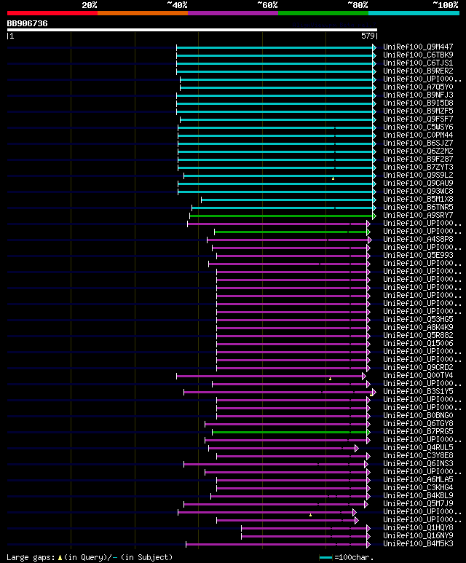Click the query end position 579
Viewport: 466px width, 563px height.
(368, 36)
